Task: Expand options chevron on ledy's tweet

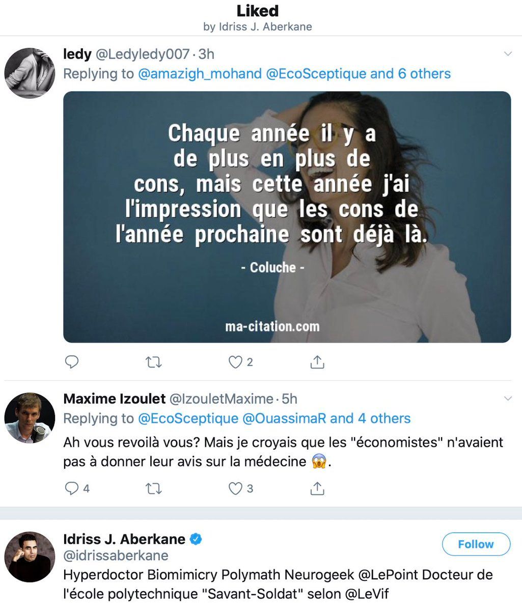Action: point(507,53)
